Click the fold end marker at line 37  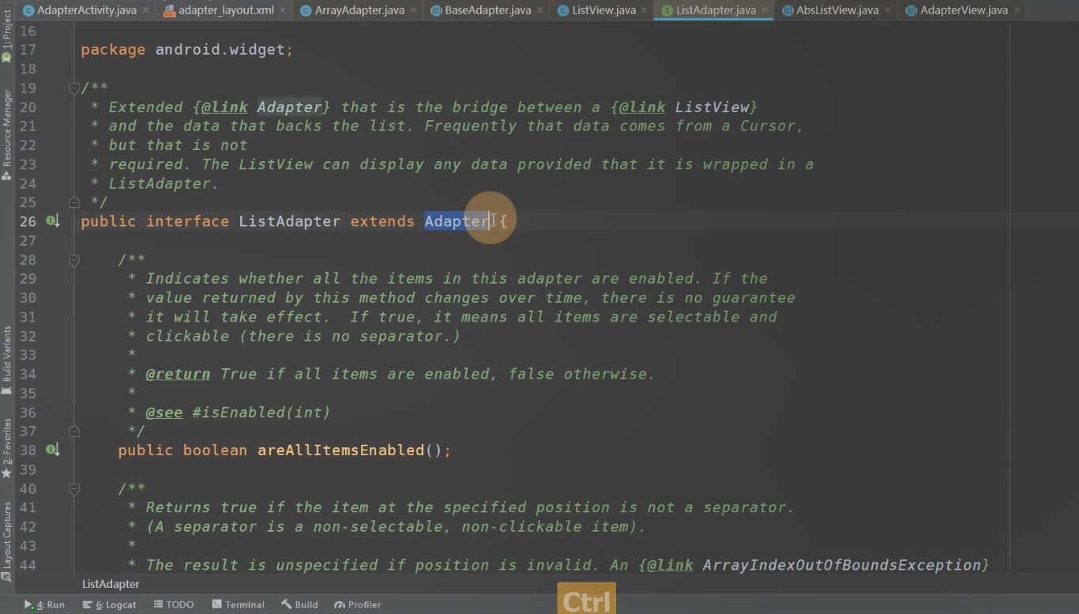coord(74,431)
